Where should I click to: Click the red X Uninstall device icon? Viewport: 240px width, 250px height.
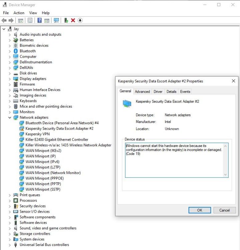pyautogui.click(x=73, y=20)
